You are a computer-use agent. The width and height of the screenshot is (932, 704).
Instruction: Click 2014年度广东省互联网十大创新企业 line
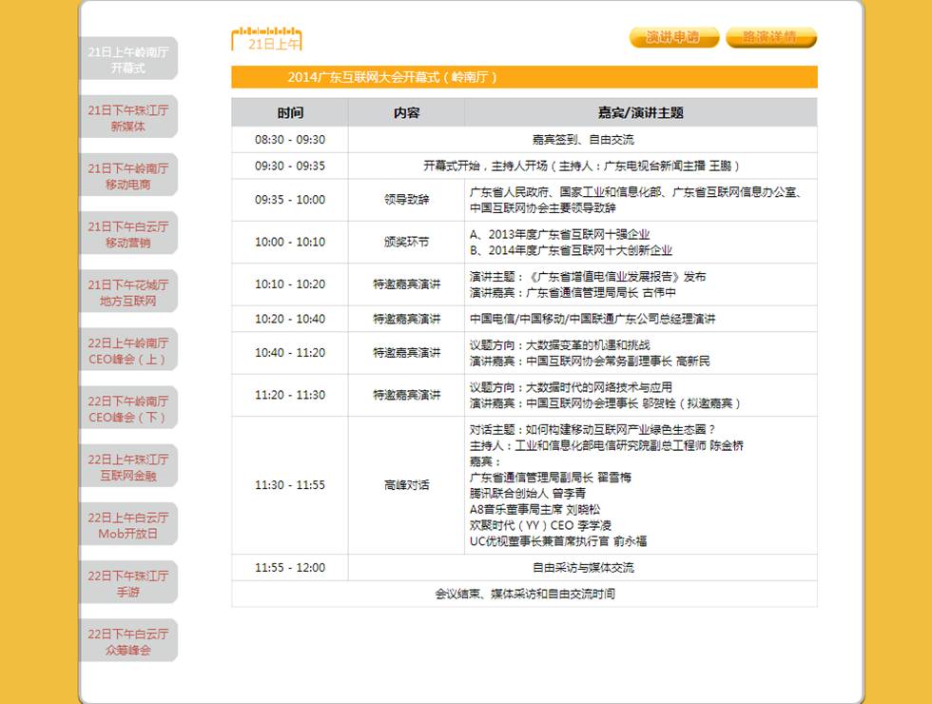[571, 250]
